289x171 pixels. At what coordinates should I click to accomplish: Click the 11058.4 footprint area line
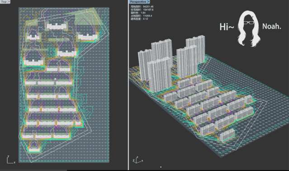142,16
